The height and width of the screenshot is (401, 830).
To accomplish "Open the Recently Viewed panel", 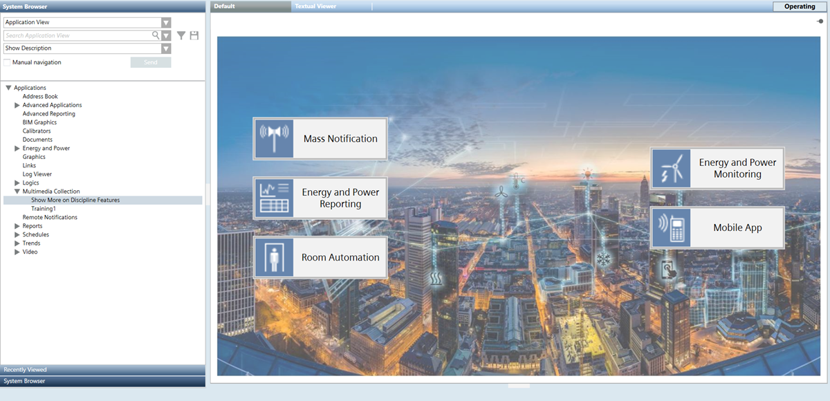I will coord(102,370).
